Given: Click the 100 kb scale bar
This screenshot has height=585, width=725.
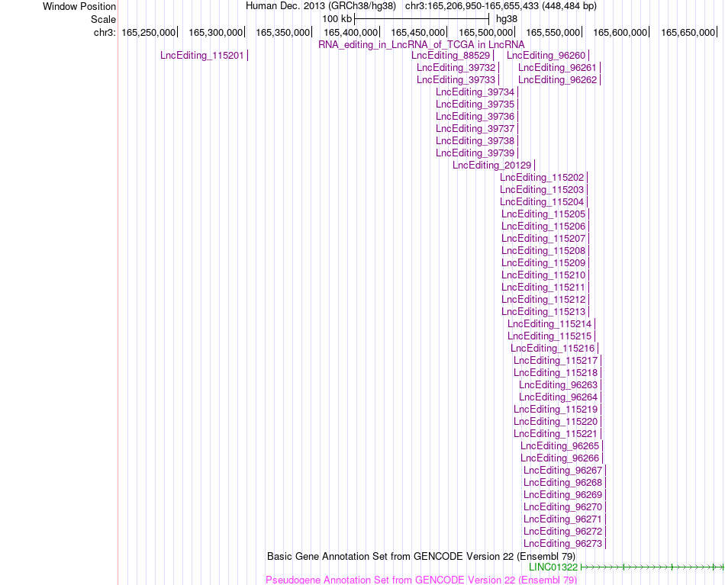Looking at the screenshot, I should (422, 19).
